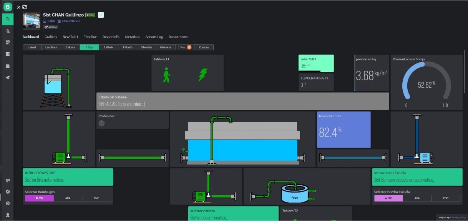
Task: Click the green Blynk logo icon
Action: pyautogui.click(x=7, y=7)
